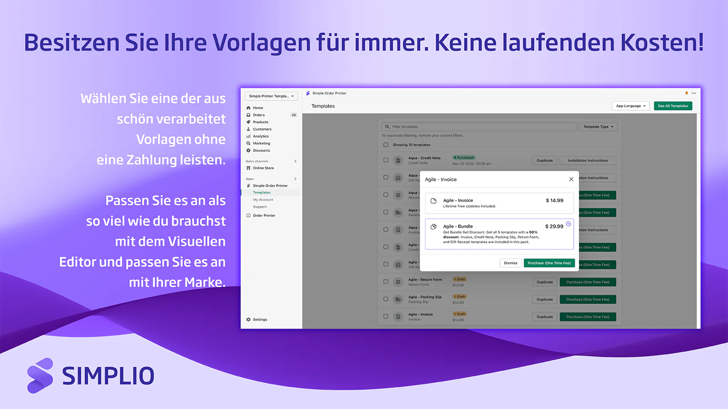Click Duplicate for Agile - Packing Slip
The height and width of the screenshot is (409, 728).
click(545, 299)
